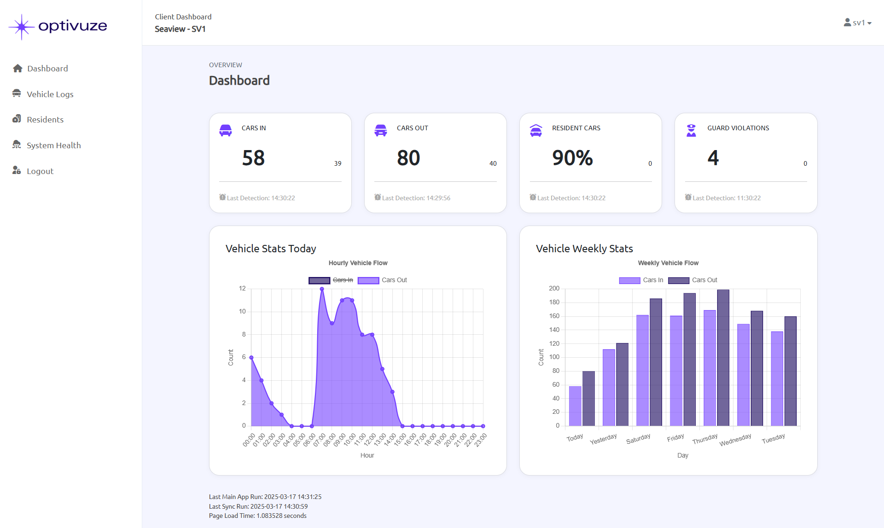Click the System Health icon
This screenshot has height=528, width=884.
pyautogui.click(x=17, y=145)
